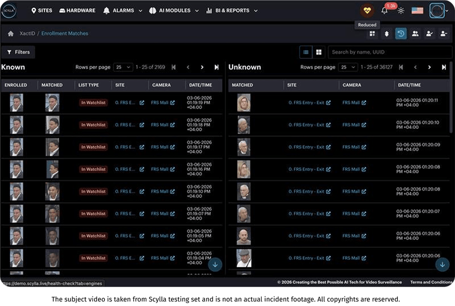Open O. FRS E... site in 01:19:17 PM row
Screen dimensions: 455x306
(125, 147)
